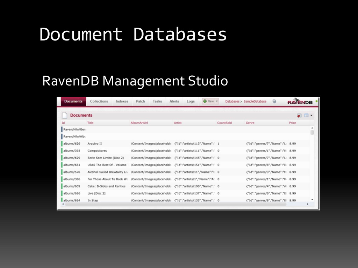Click the column layout grid icon
Screen dimensions: 358x268
click(x=306, y=116)
